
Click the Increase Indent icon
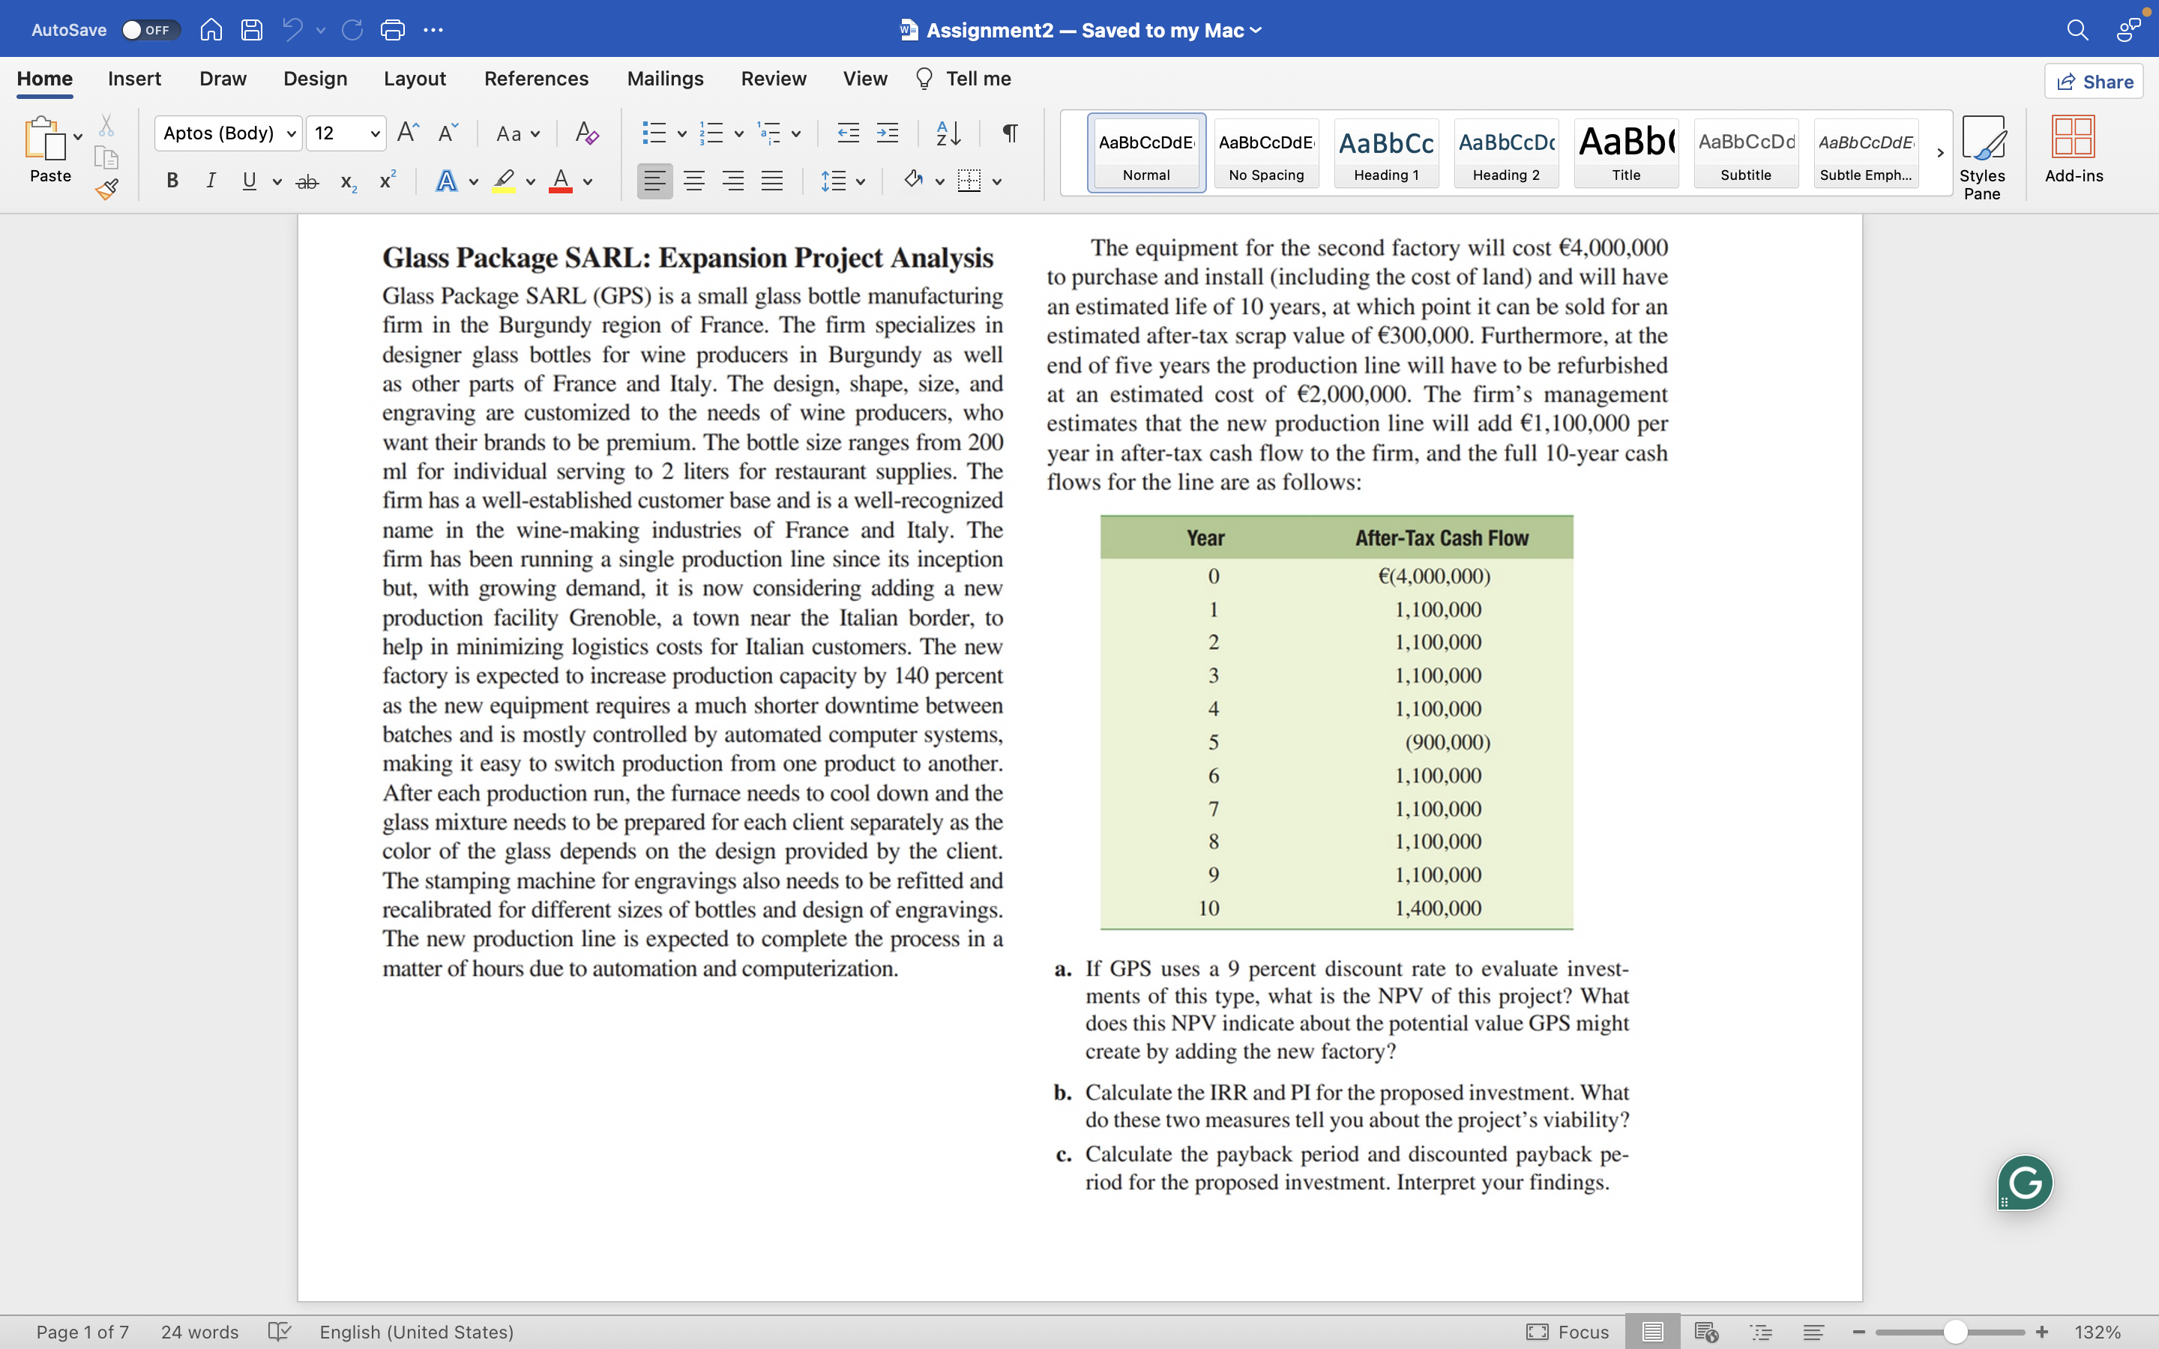coord(888,133)
